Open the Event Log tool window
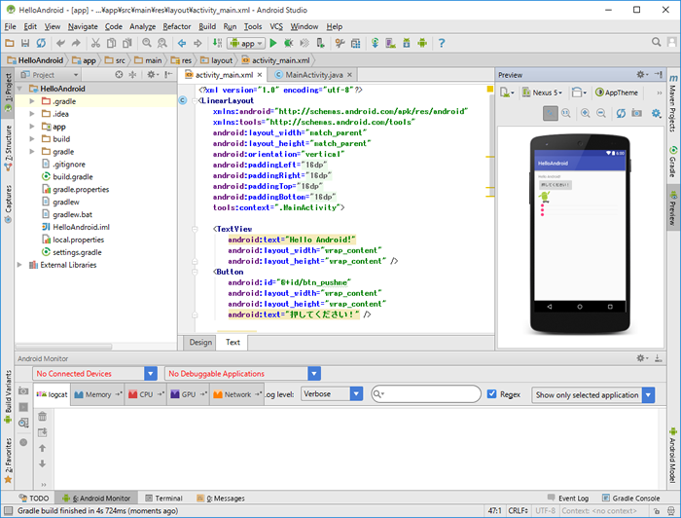This screenshot has height=518, width=681. (x=568, y=498)
